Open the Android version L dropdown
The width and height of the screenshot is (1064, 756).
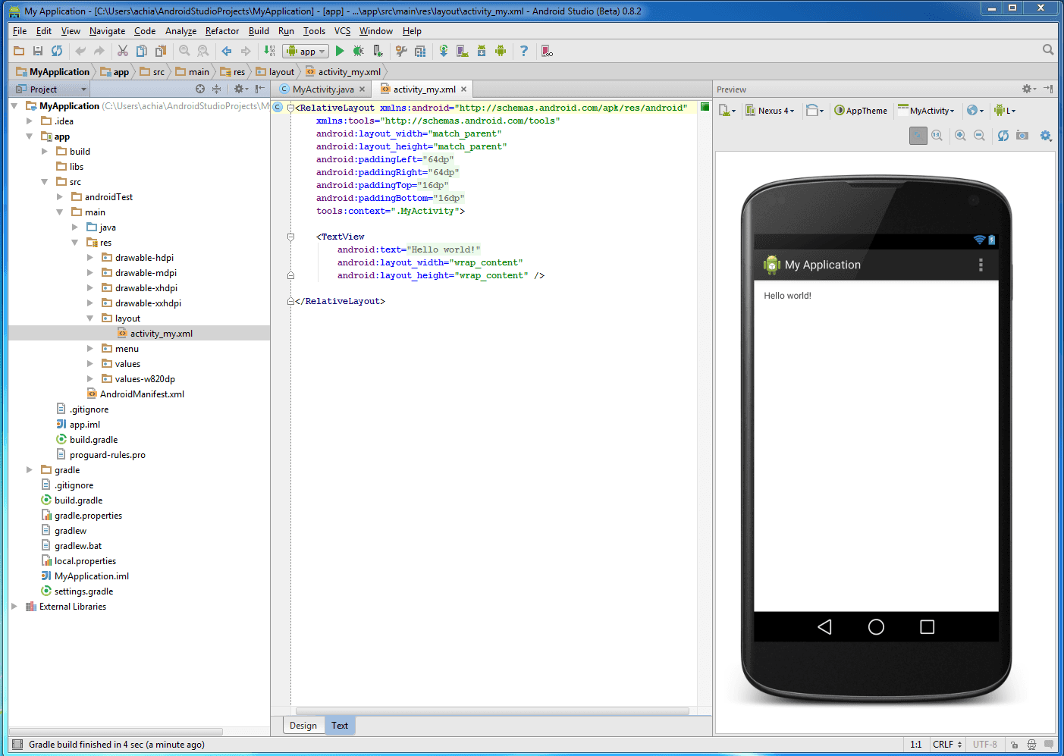1005,111
